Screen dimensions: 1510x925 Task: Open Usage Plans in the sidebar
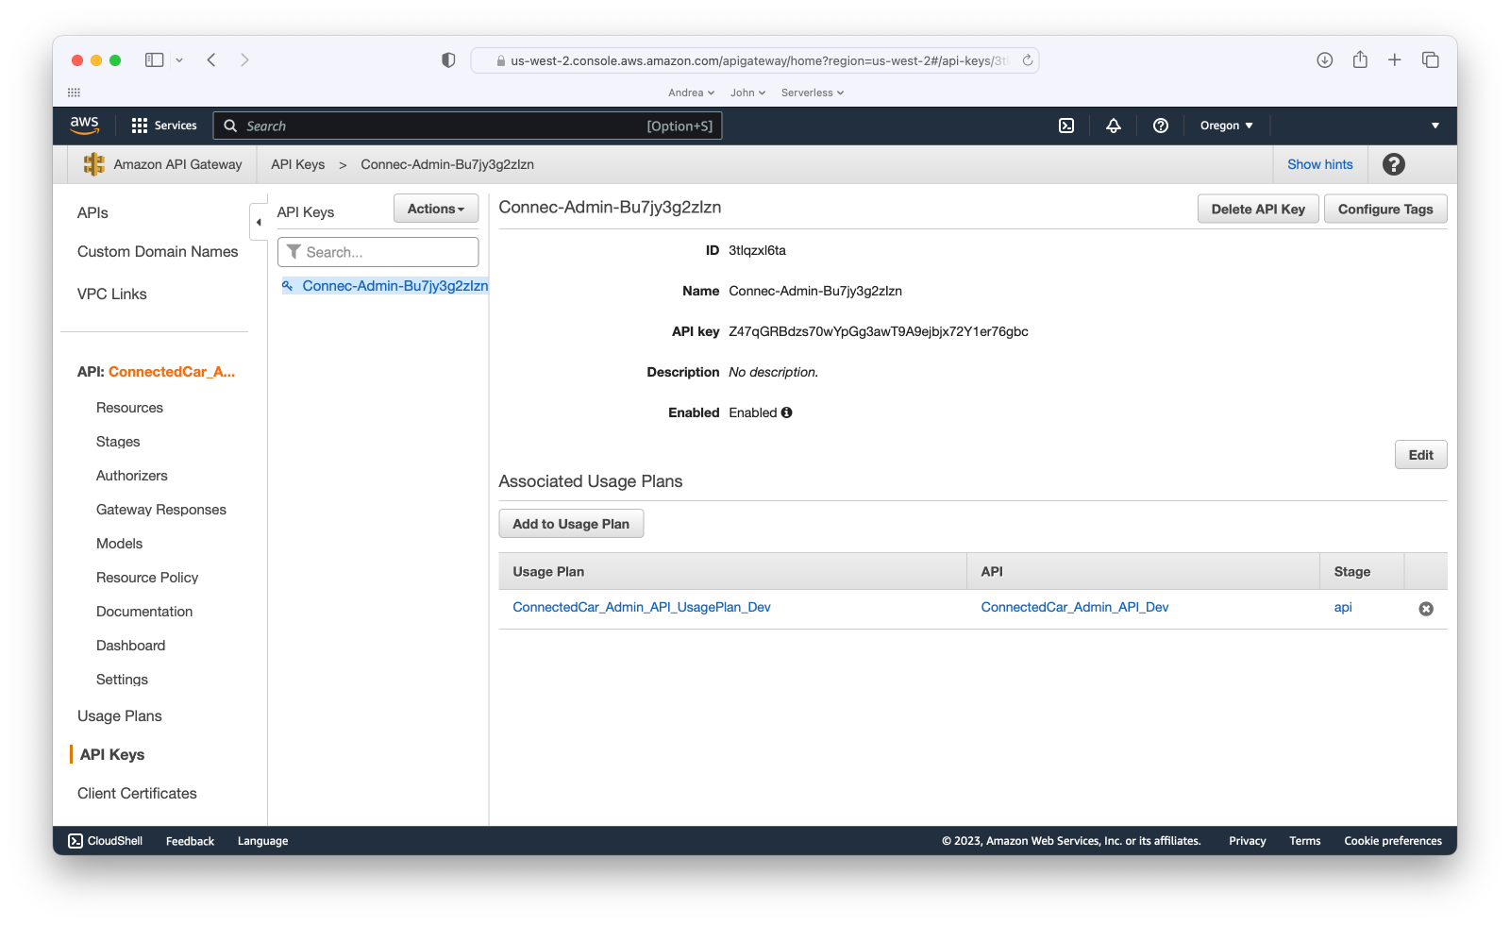point(120,716)
